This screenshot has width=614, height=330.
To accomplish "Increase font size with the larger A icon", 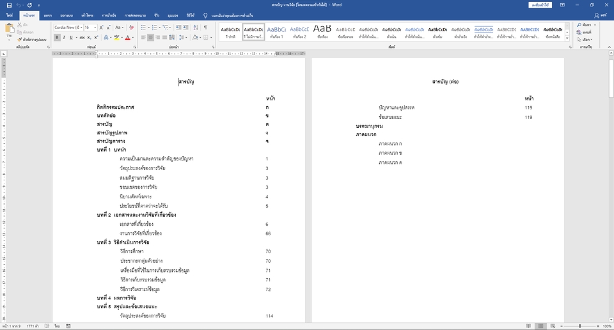I will 102,27.
